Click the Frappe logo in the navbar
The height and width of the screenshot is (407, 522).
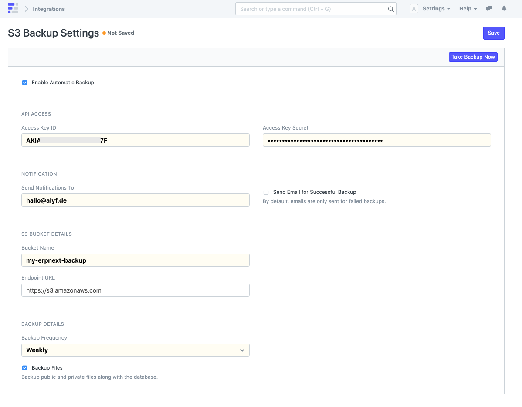click(13, 8)
